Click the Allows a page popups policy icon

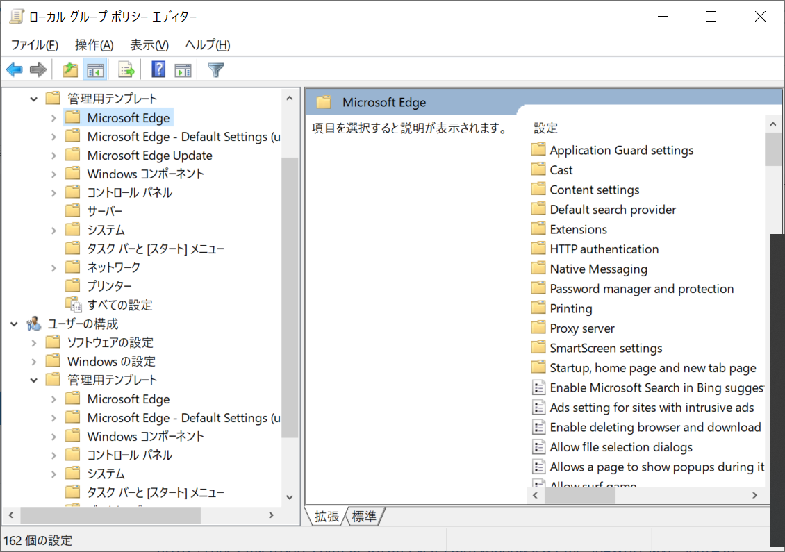[x=538, y=467]
